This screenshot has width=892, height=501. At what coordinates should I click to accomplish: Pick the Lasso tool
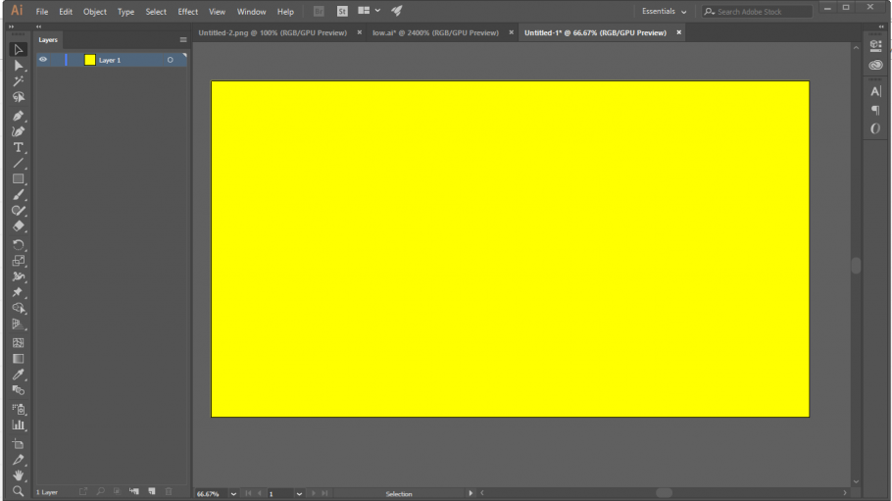(x=19, y=97)
